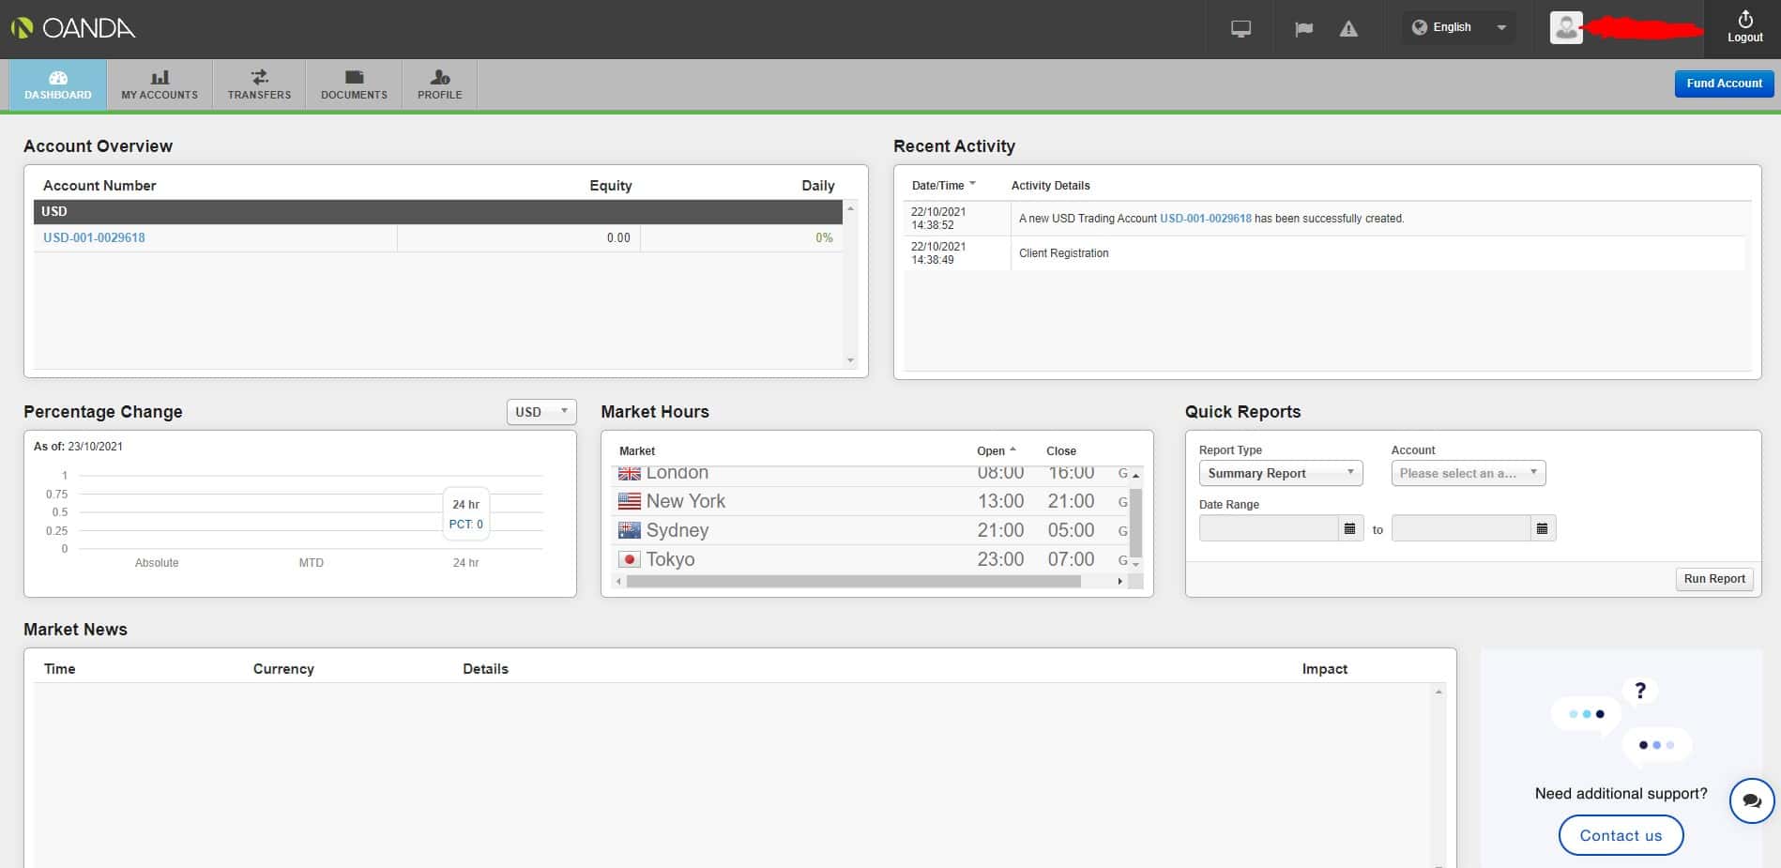Open the USD currency dropdown

(540, 412)
